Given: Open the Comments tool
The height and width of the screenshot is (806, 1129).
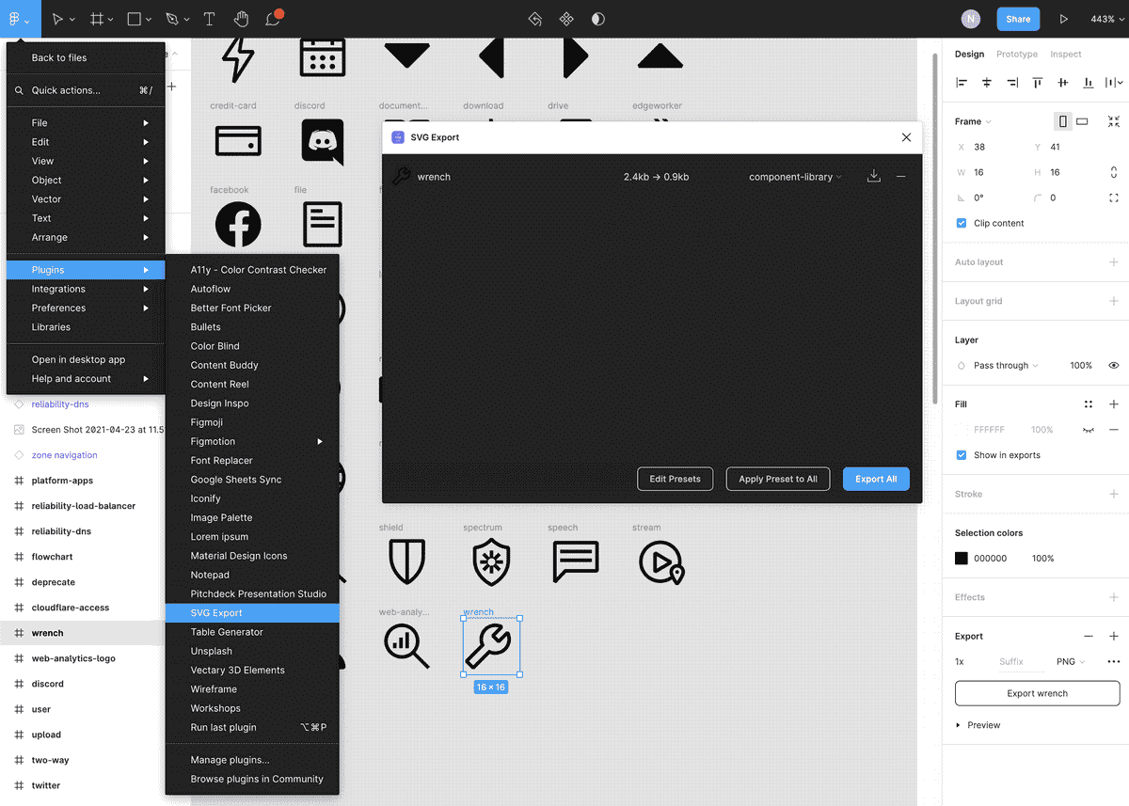Looking at the screenshot, I should [273, 19].
